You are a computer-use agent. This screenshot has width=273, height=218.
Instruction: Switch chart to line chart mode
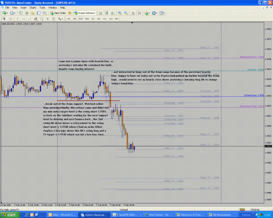[113, 13]
